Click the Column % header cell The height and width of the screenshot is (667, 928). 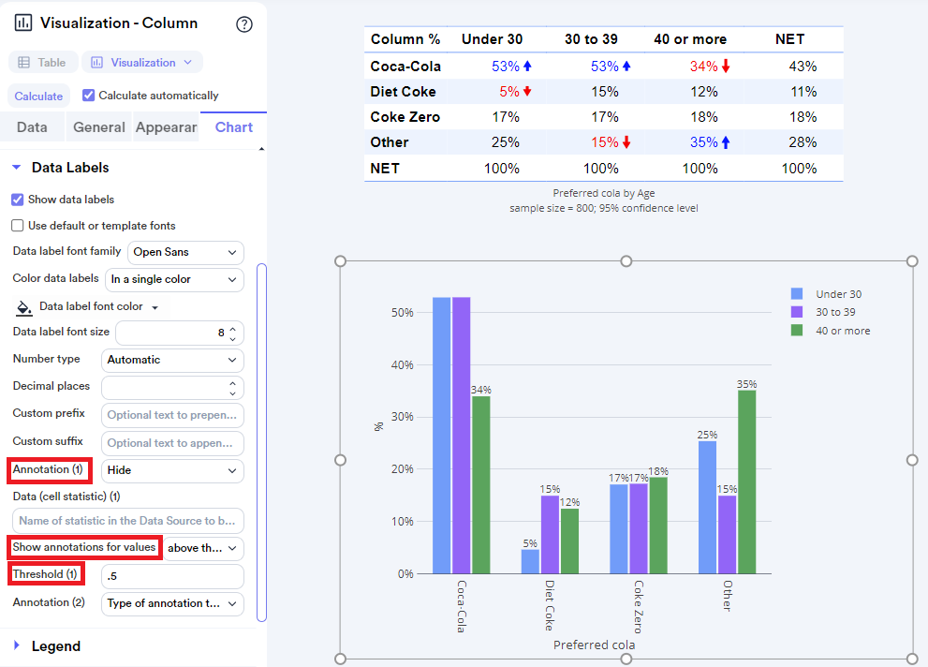405,39
